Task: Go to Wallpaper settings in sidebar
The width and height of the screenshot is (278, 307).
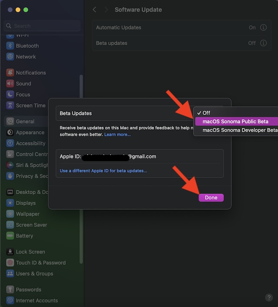Action: 27,214
